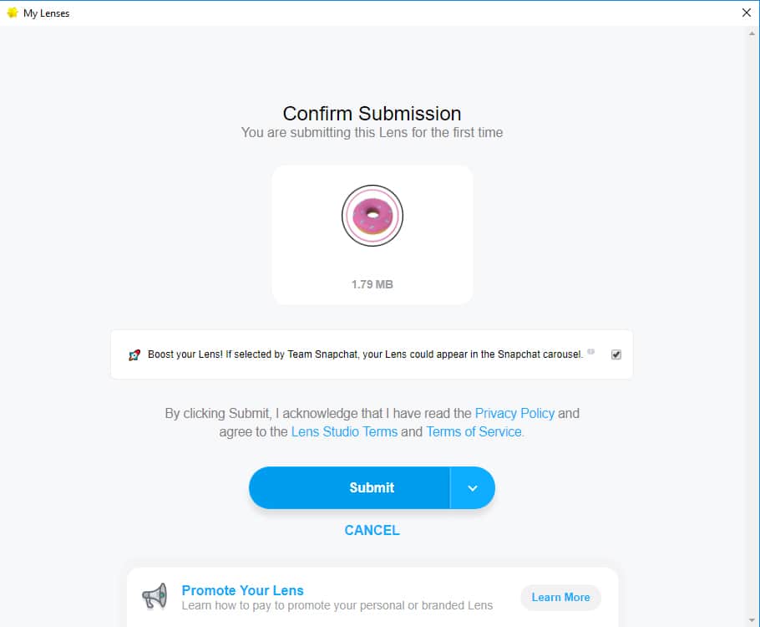Click the My Lenses window title
The width and height of the screenshot is (760, 627).
[46, 13]
